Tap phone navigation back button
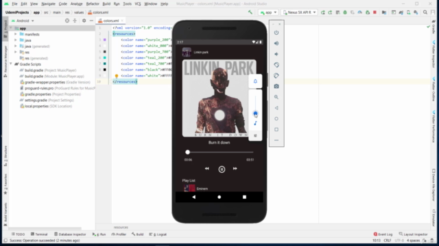 click(193, 197)
